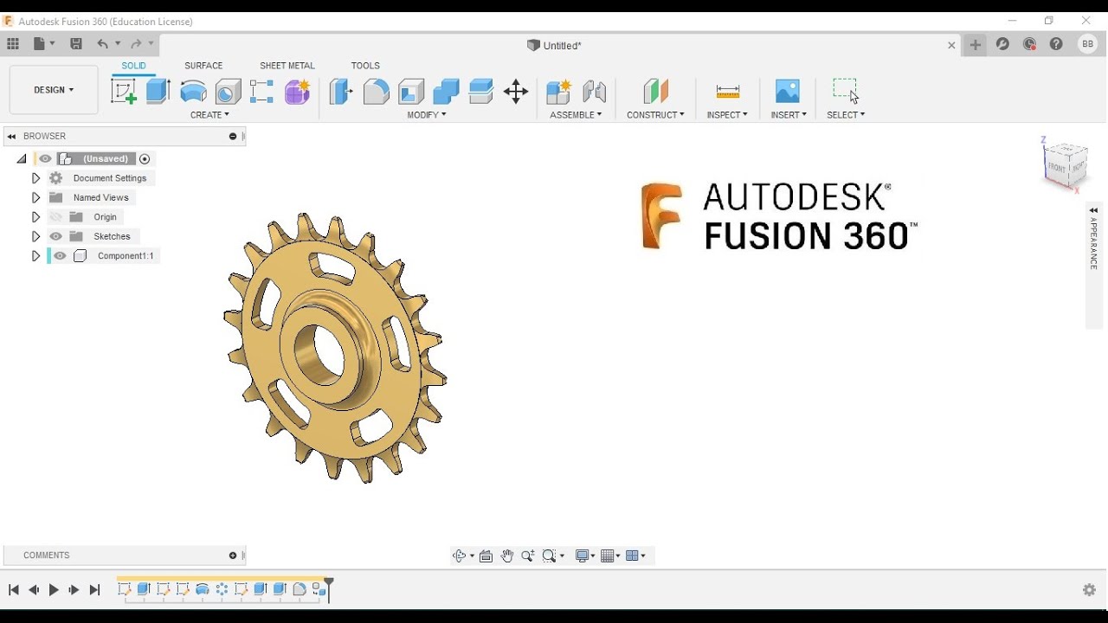Select the Untitled* document tab

pyautogui.click(x=555, y=45)
